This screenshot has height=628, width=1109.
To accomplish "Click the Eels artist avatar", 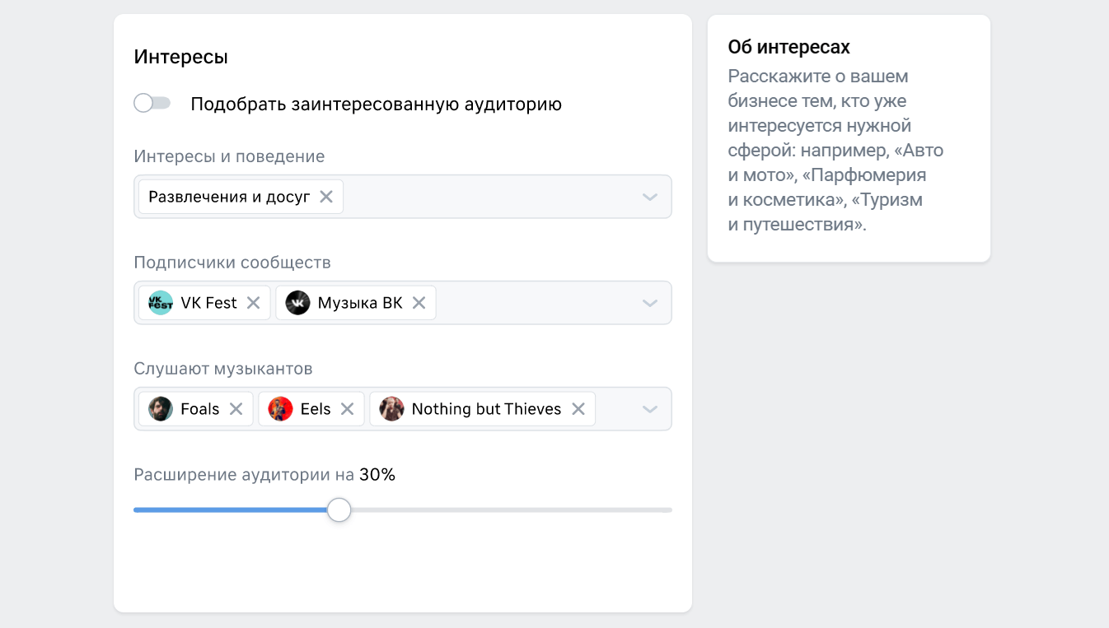I will pos(280,409).
